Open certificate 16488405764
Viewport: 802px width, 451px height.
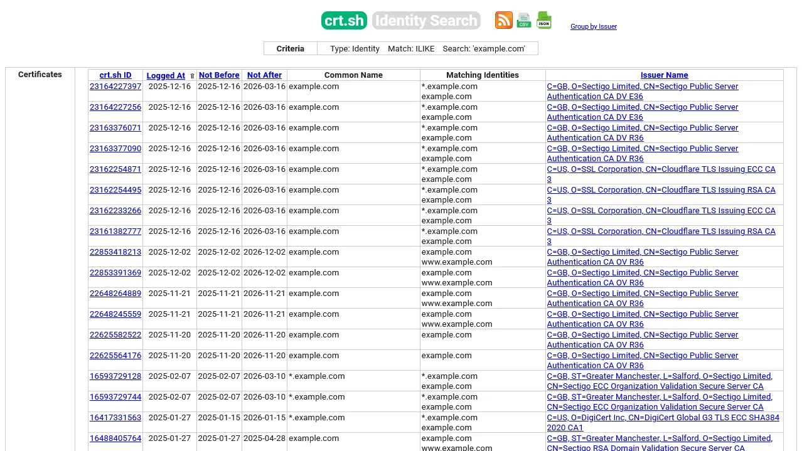[115, 438]
